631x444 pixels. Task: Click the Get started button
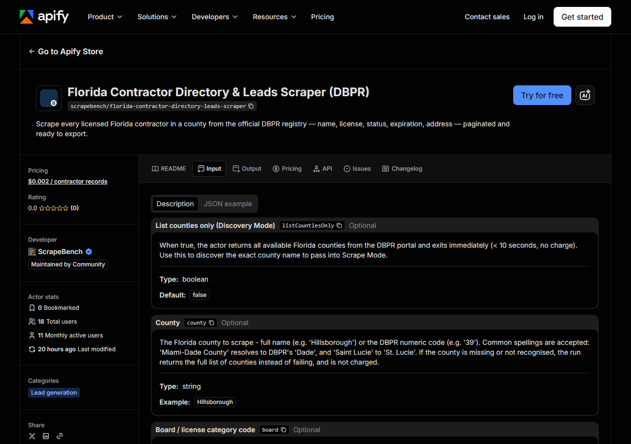[x=582, y=17]
